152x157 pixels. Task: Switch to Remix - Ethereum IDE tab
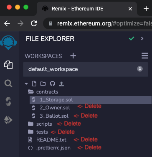coord(86,9)
